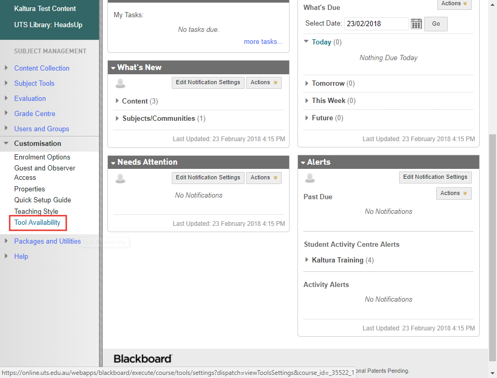Open the Grade Centre menu
The height and width of the screenshot is (378, 497).
(x=35, y=113)
